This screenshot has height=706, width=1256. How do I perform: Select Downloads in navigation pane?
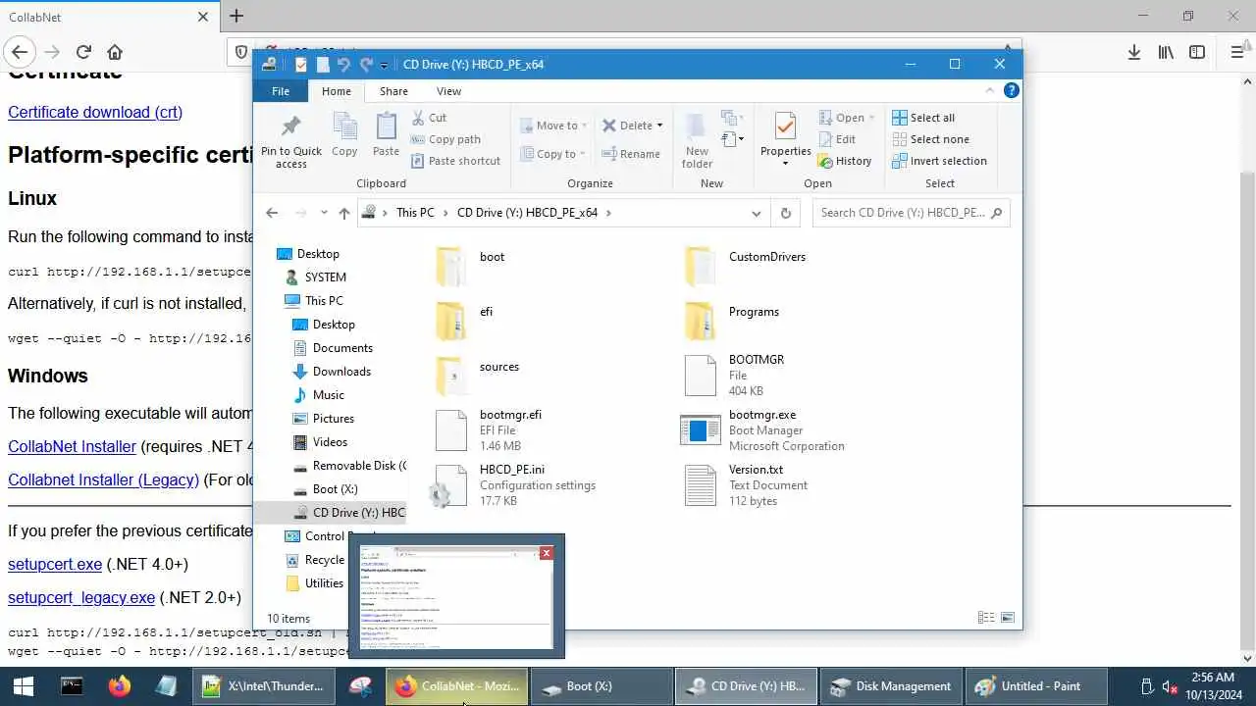pos(341,372)
